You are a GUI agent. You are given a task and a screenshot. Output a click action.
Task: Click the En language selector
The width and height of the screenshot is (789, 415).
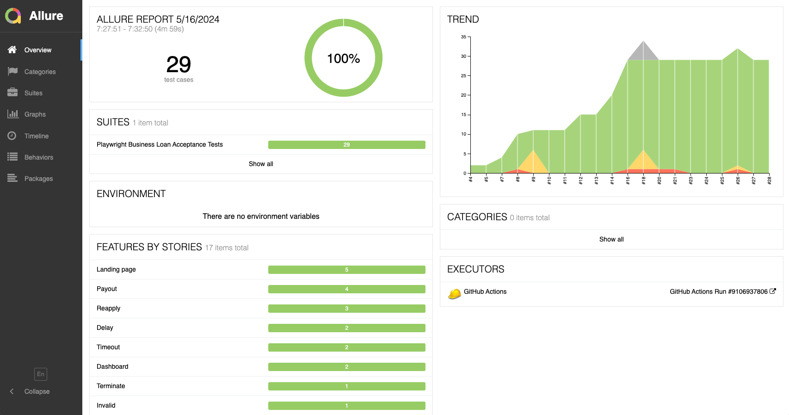pyautogui.click(x=41, y=374)
